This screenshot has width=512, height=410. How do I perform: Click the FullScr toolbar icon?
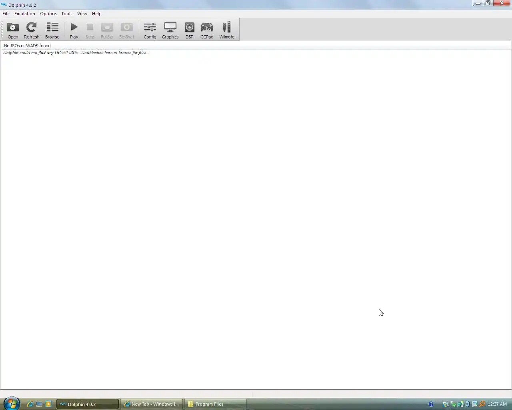(107, 30)
